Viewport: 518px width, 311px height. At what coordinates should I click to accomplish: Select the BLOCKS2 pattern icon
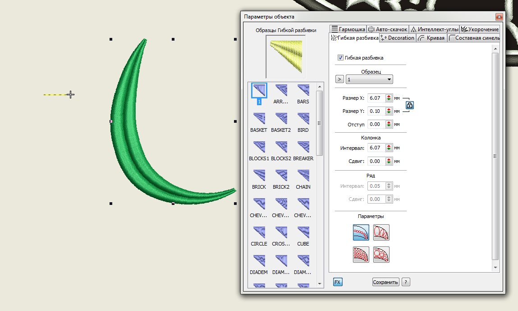281,147
